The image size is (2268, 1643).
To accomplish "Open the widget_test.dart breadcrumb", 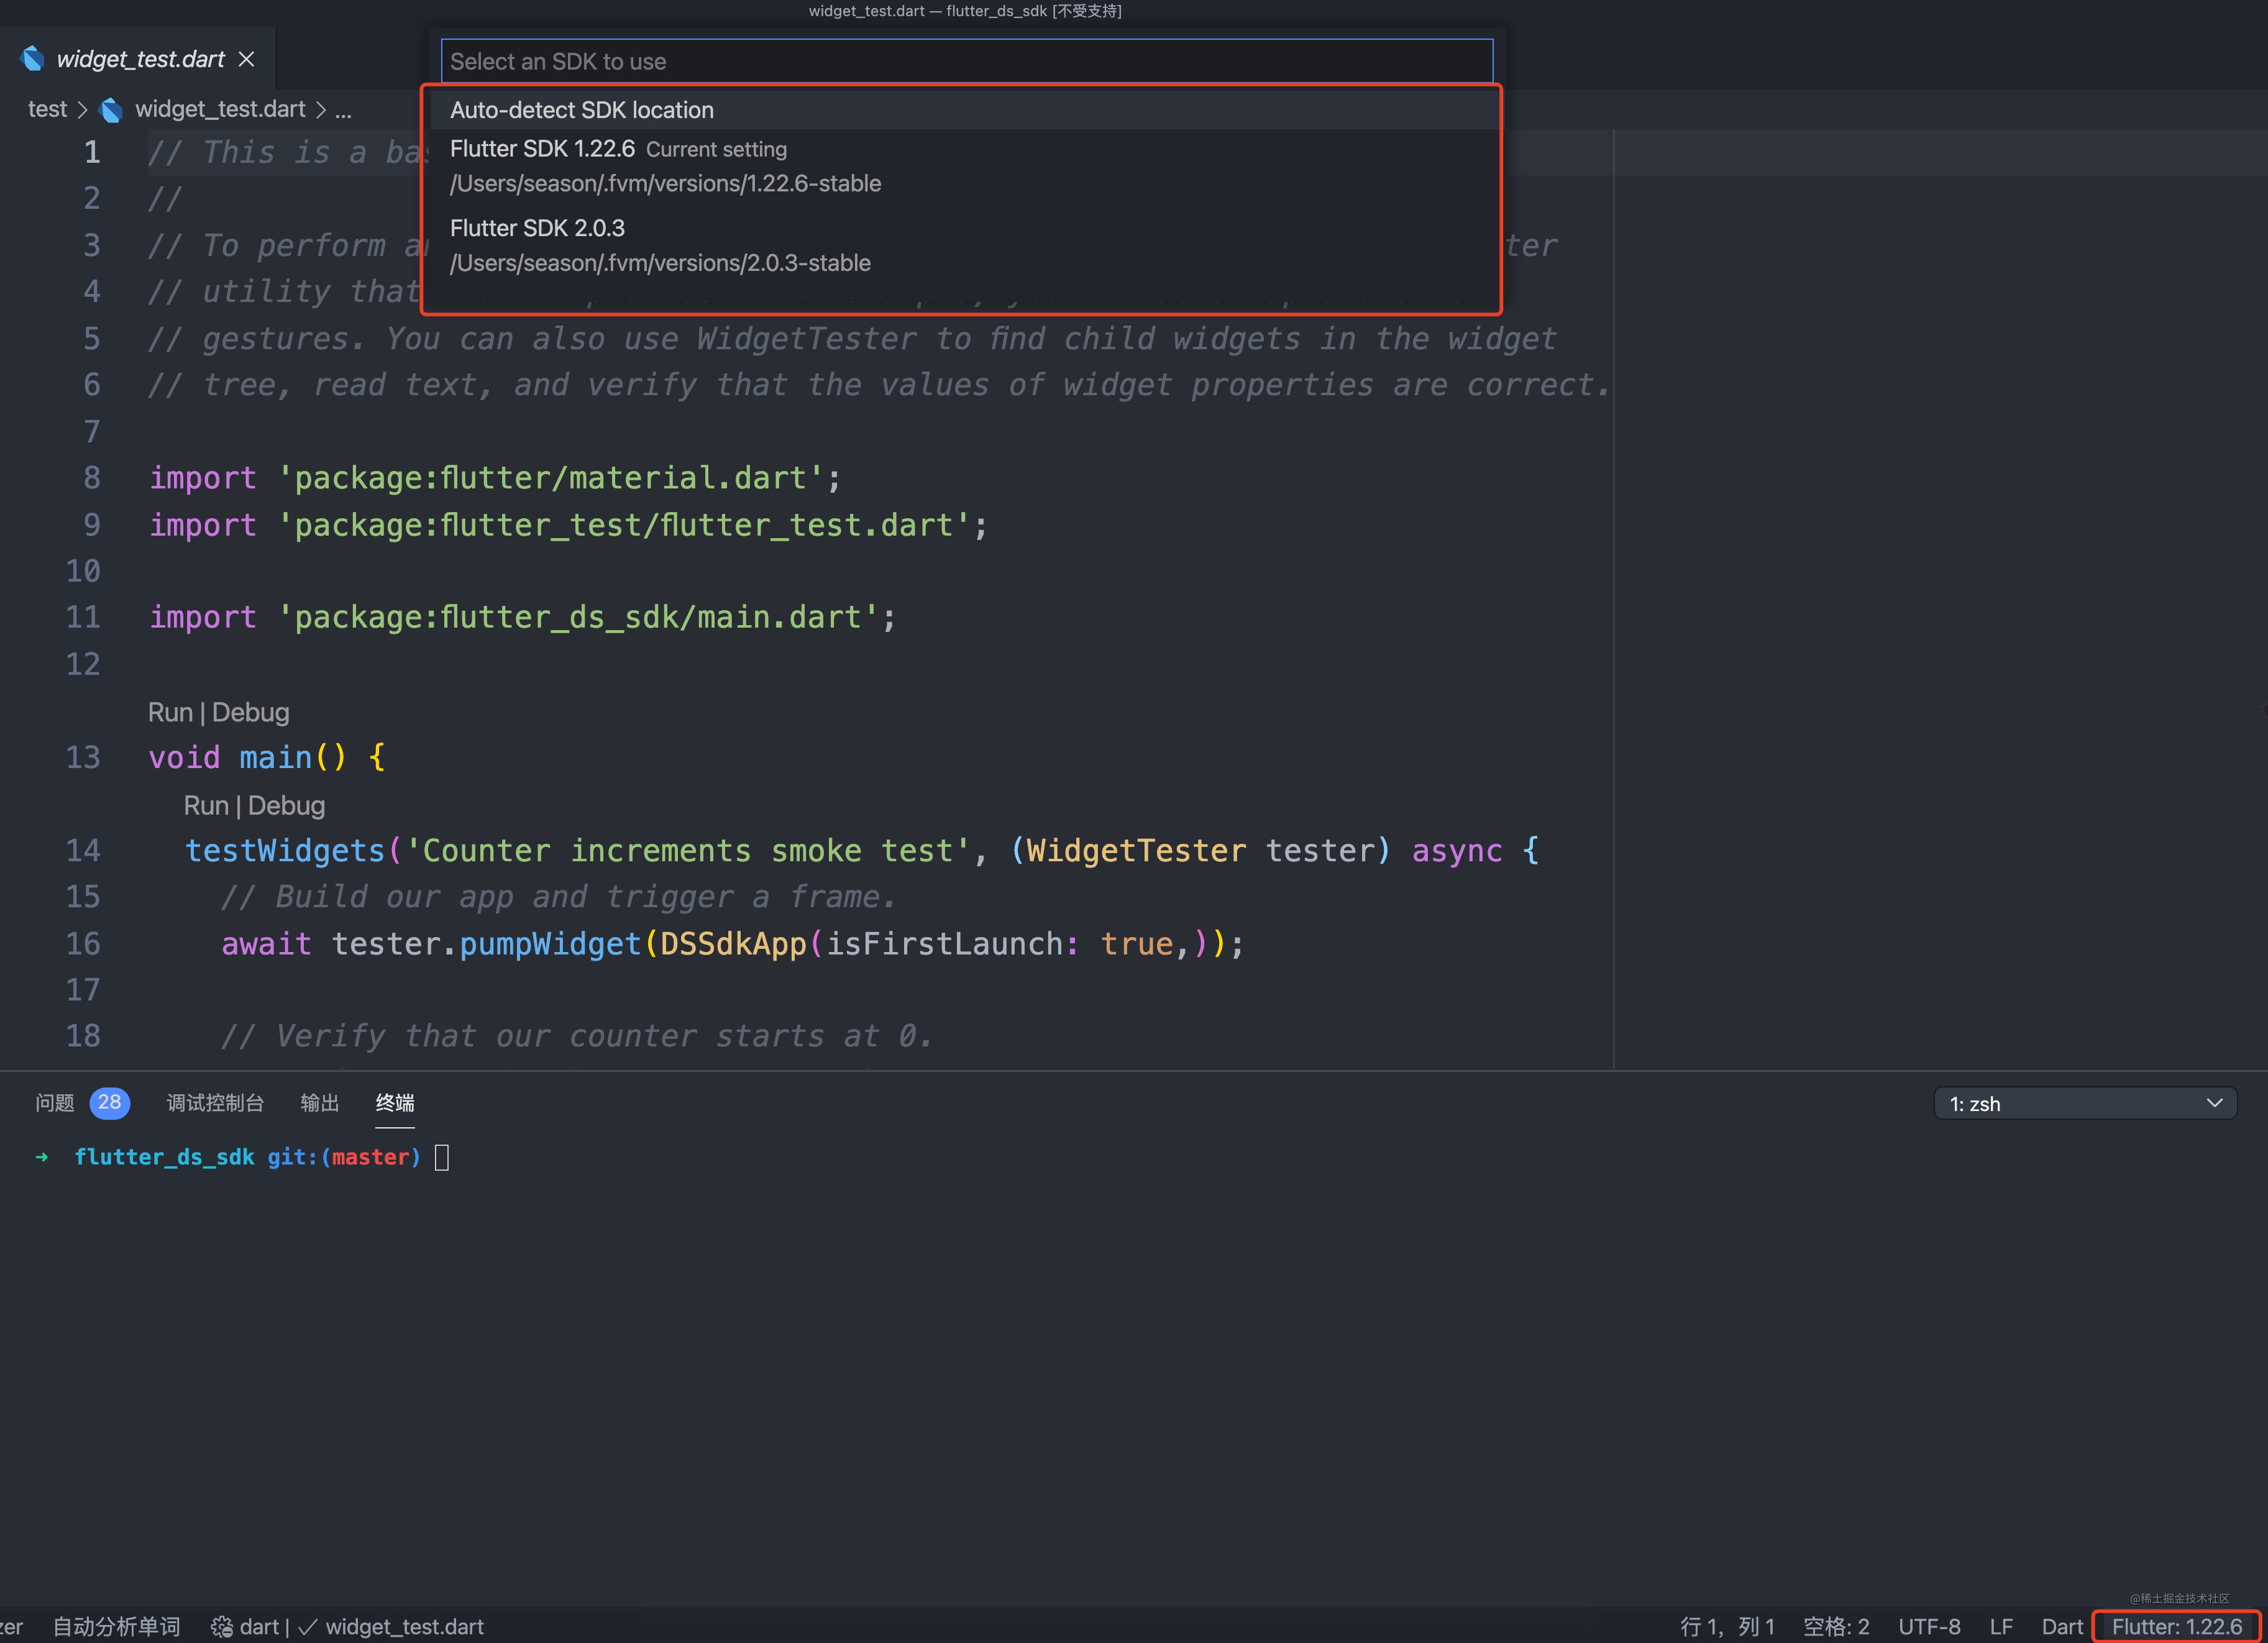I will pos(220,109).
